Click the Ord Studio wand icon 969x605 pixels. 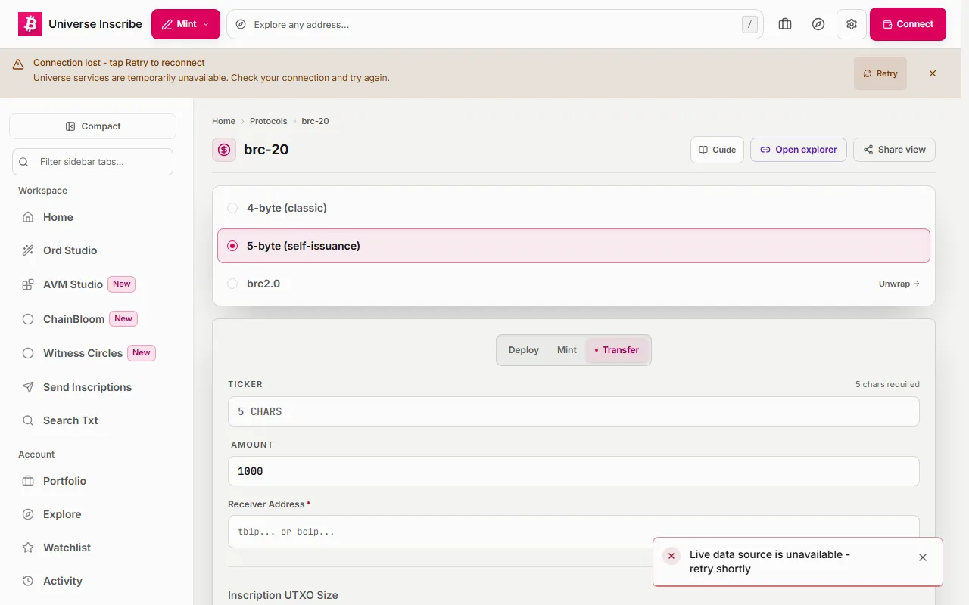coord(28,250)
